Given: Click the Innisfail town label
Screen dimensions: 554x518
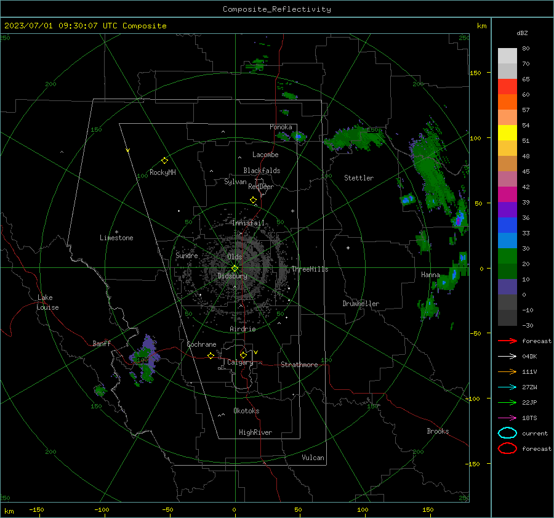Looking at the screenshot, I should 248,223.
